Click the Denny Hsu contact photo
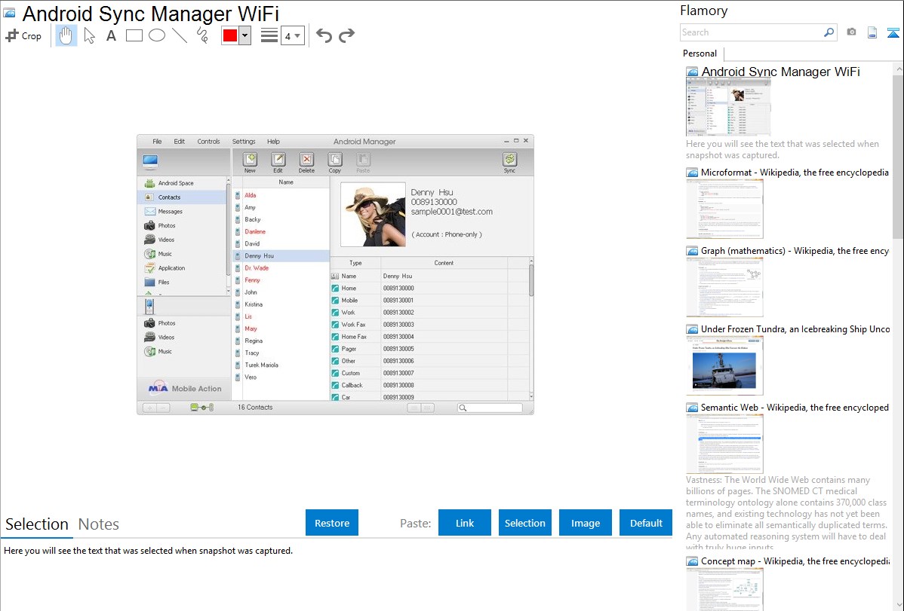 (373, 215)
